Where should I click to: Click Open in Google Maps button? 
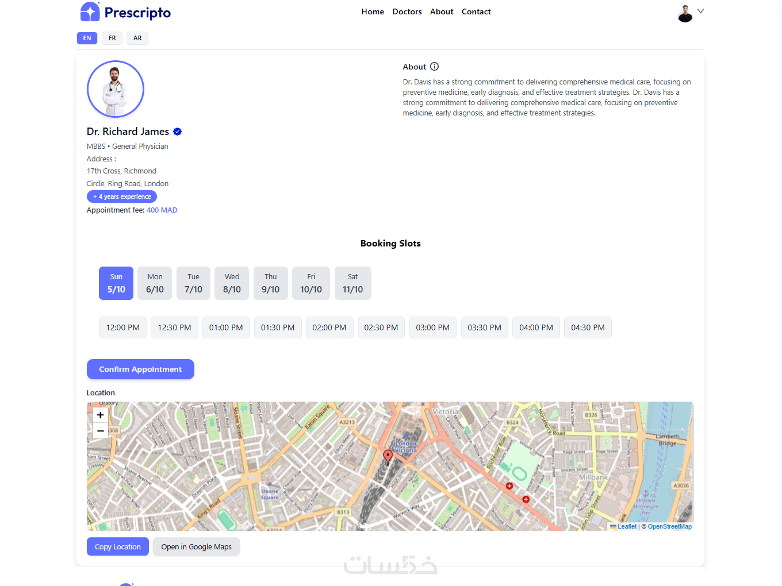click(x=197, y=547)
